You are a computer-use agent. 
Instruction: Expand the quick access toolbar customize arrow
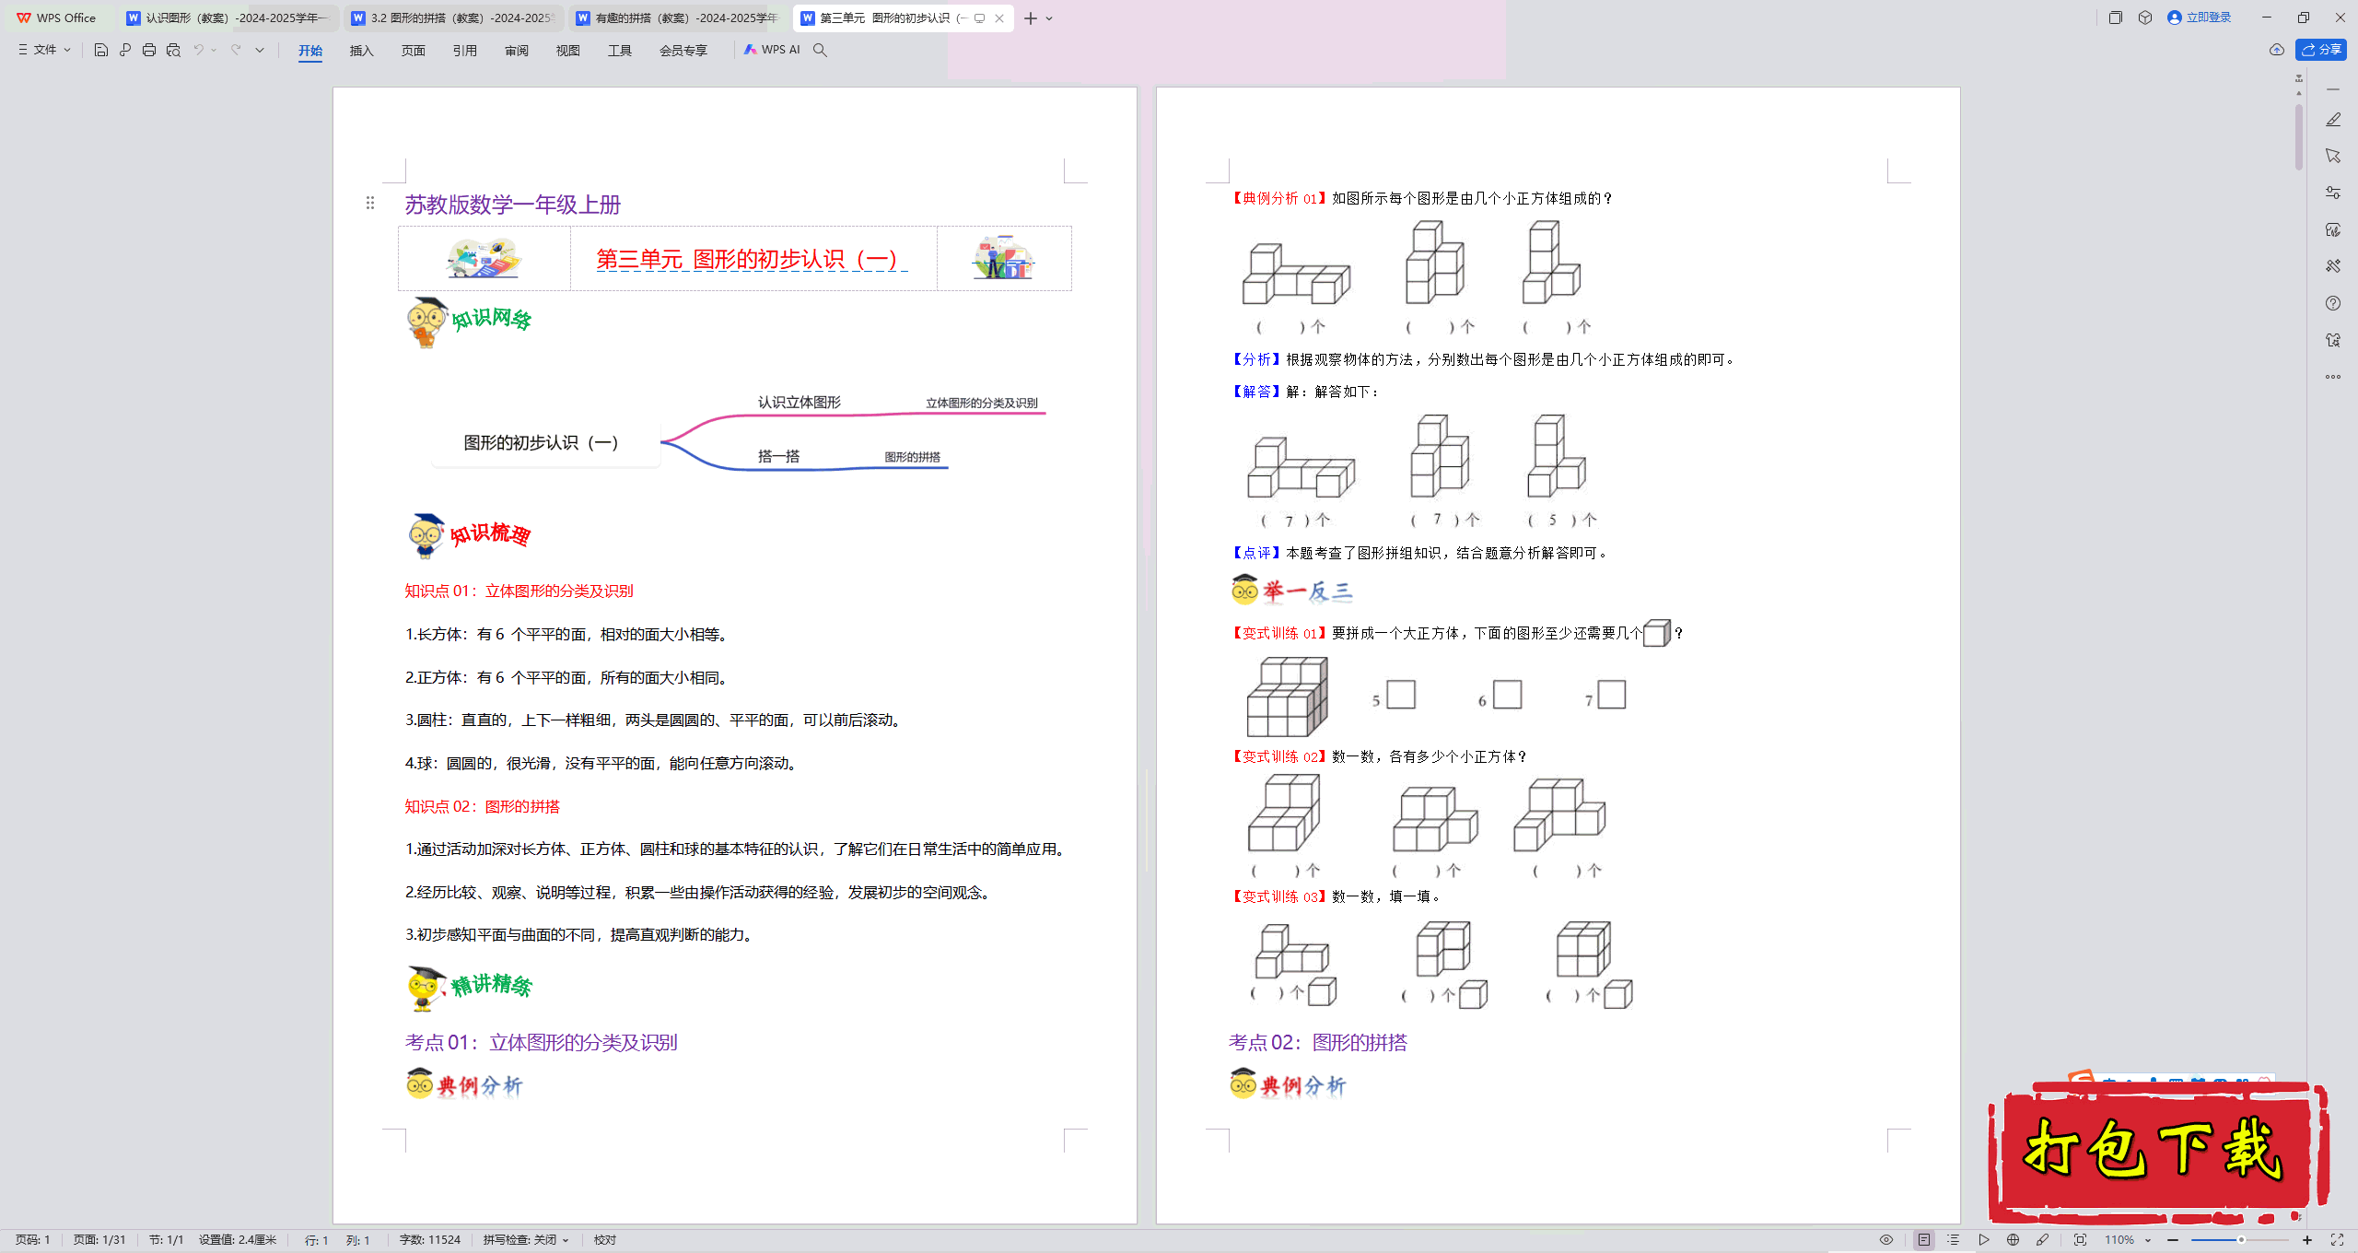260,50
